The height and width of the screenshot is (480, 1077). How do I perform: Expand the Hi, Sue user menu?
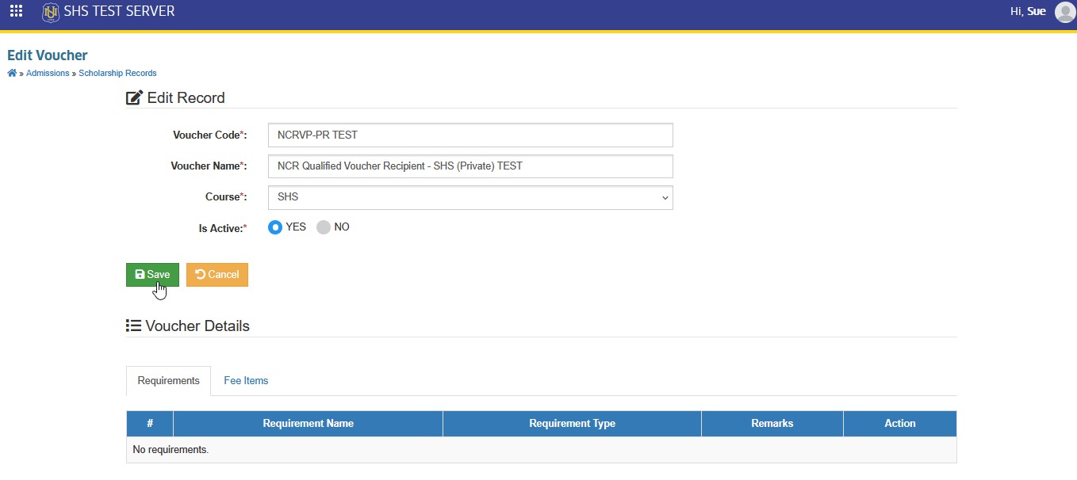[1028, 12]
